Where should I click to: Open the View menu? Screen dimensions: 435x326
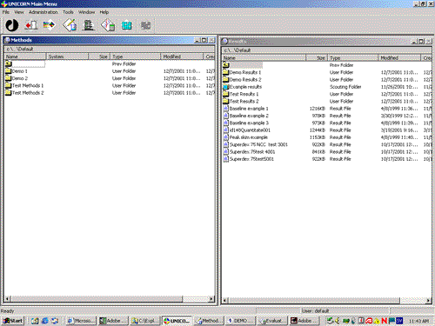click(19, 12)
